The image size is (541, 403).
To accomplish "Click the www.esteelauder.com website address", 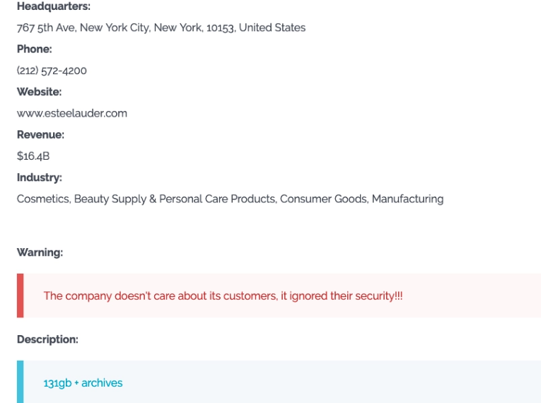I will pos(72,113).
